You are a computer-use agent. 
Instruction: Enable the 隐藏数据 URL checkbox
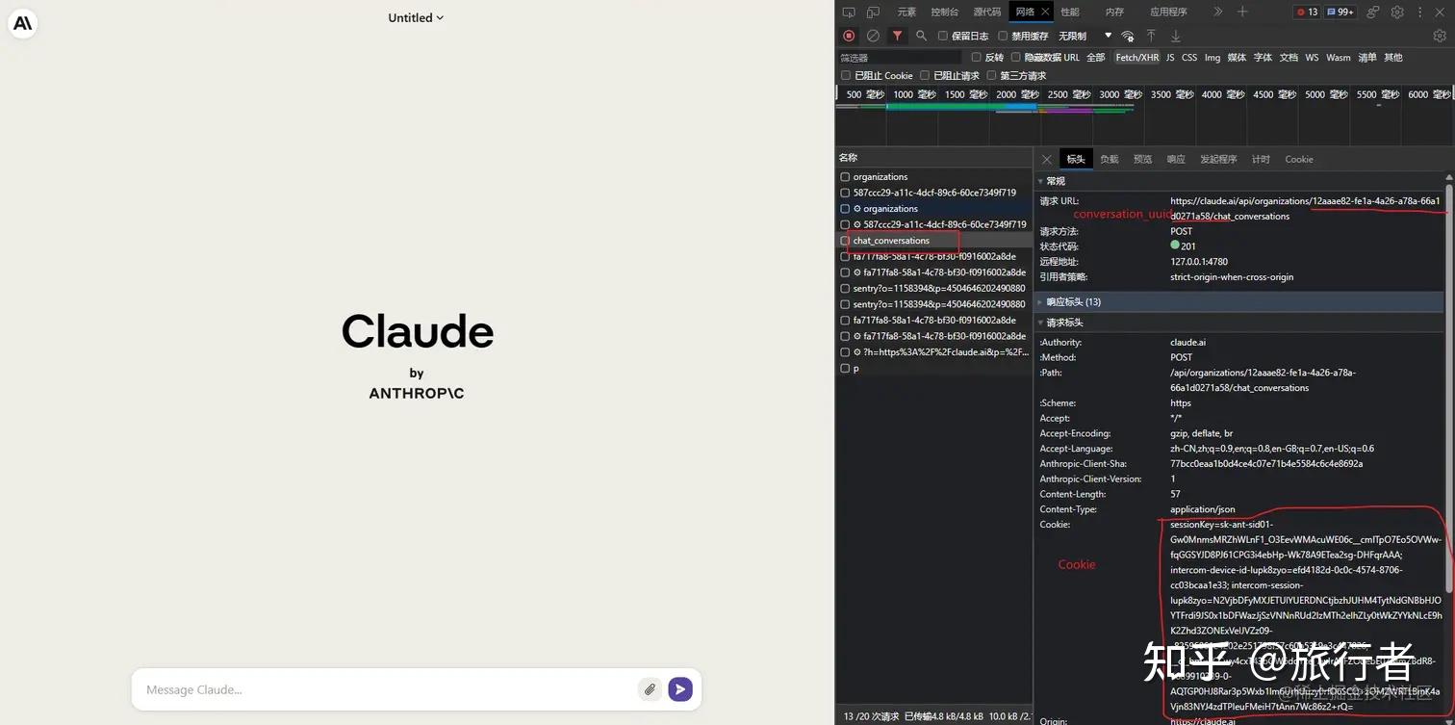pyautogui.click(x=1015, y=58)
